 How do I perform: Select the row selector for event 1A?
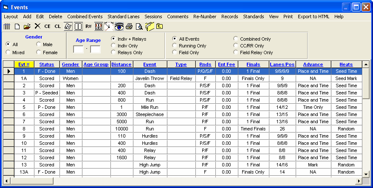(8, 78)
